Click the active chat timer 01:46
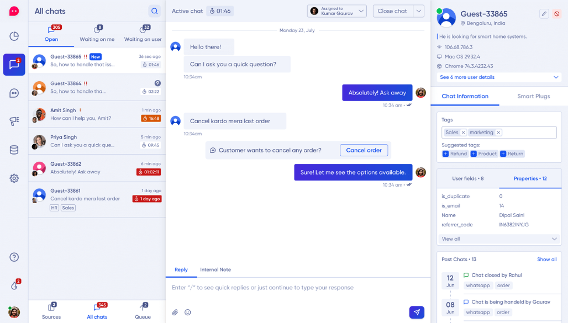The width and height of the screenshot is (568, 323). pos(220,11)
